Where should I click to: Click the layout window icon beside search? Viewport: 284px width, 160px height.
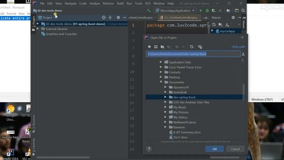click(x=237, y=11)
